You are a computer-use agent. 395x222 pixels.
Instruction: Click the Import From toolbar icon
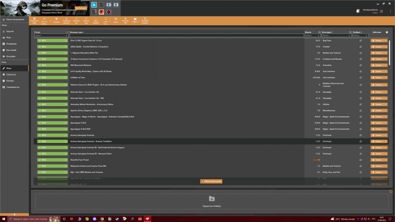click(105, 21)
